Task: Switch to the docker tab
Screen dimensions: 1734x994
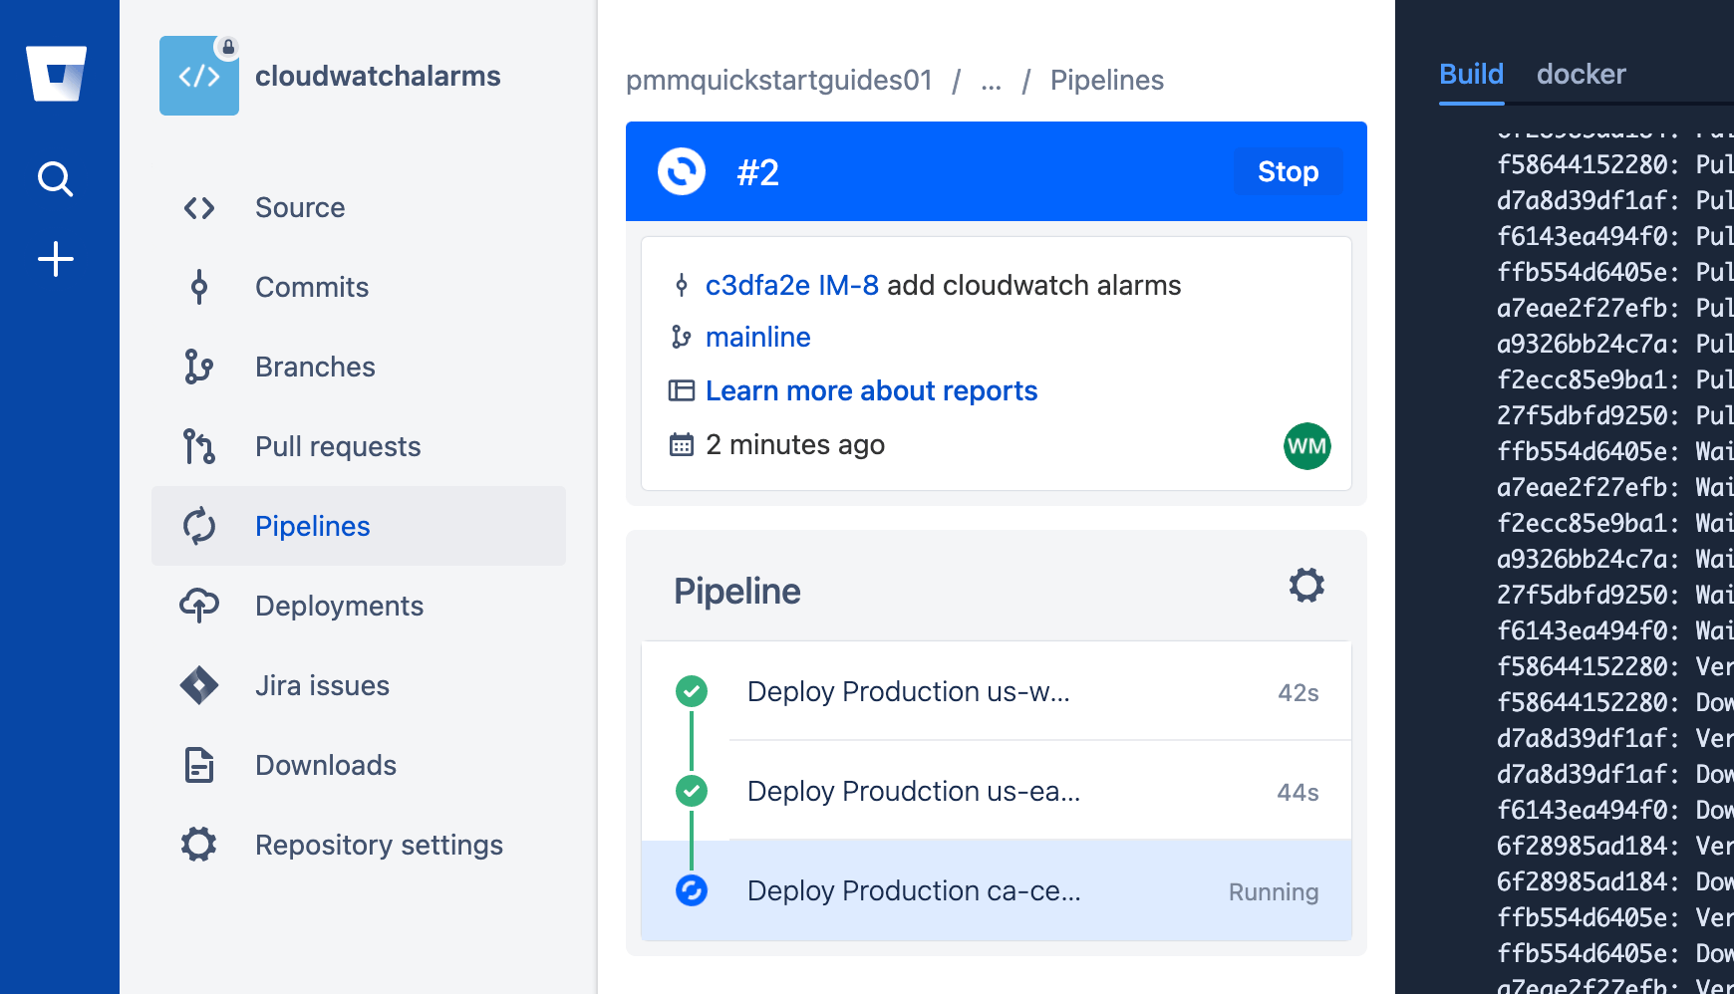Action: (x=1582, y=74)
